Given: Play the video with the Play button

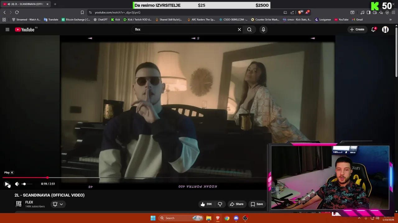Looking at the screenshot, I should [x=7, y=184].
